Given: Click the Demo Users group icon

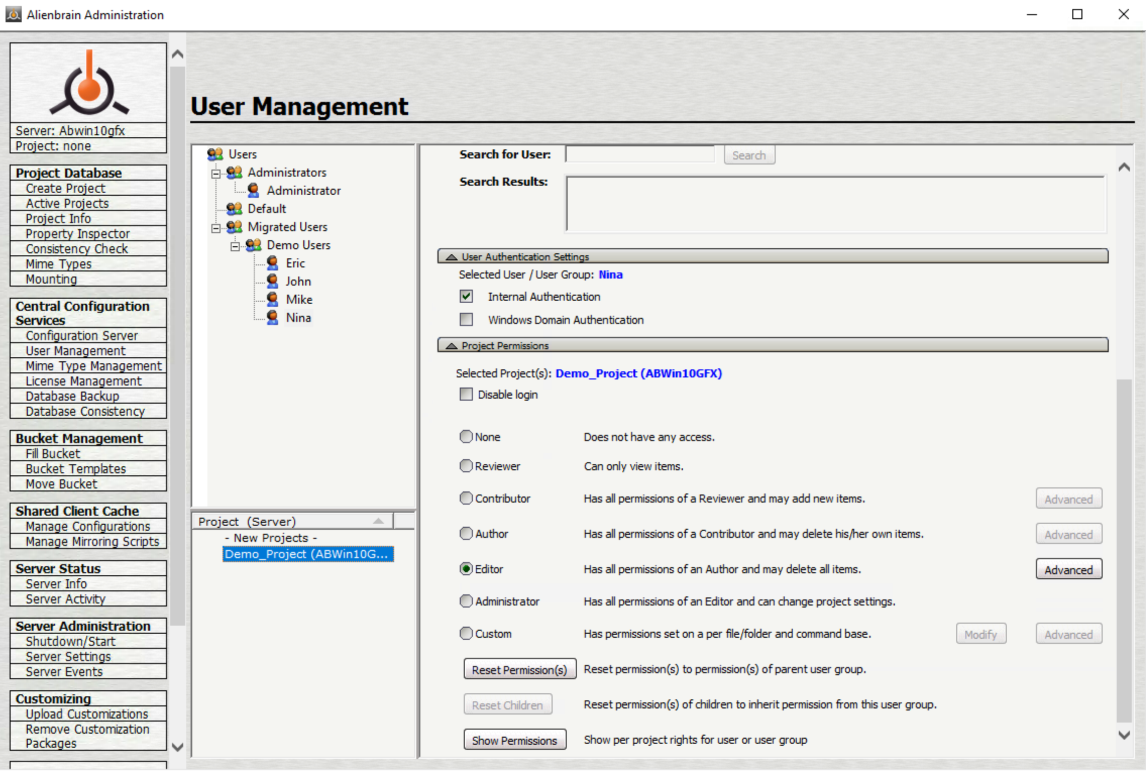Looking at the screenshot, I should [x=253, y=245].
